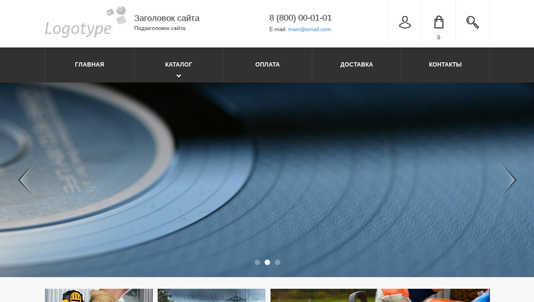
Task: Open the user account icon
Action: [405, 23]
